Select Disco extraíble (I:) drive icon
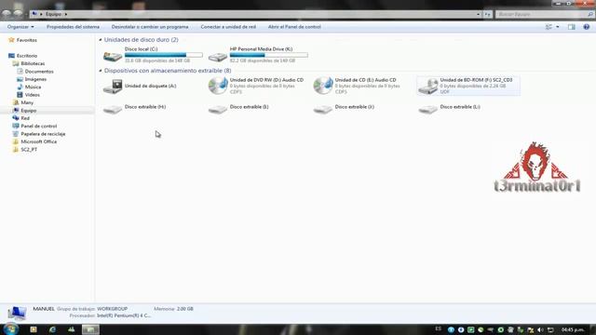This screenshot has height=335, width=596. [218, 109]
